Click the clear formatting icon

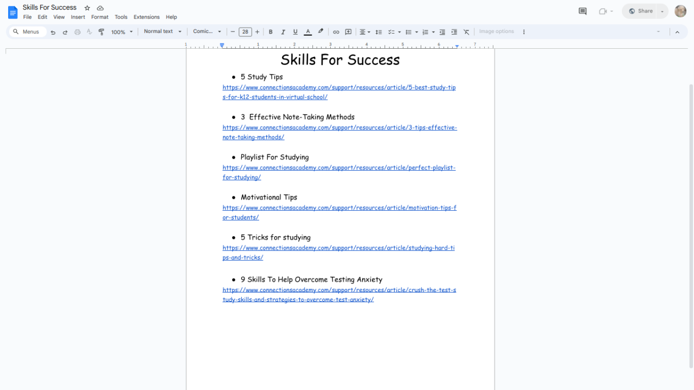tap(466, 32)
